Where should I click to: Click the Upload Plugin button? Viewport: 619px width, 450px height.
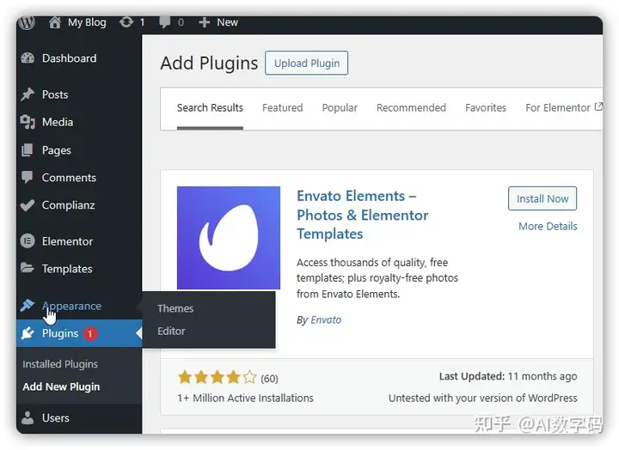point(307,63)
